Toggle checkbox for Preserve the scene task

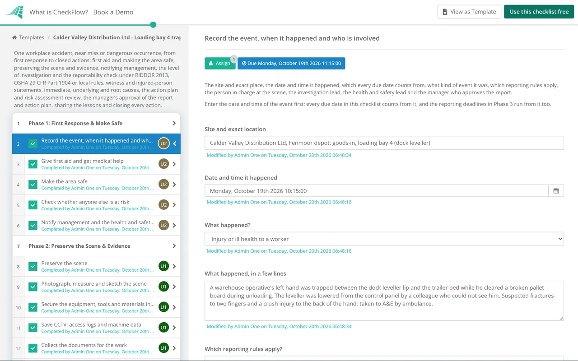[33, 266]
